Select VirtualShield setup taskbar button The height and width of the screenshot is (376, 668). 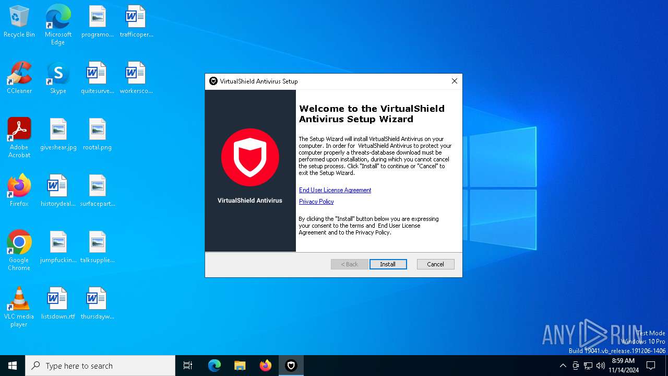[291, 366]
